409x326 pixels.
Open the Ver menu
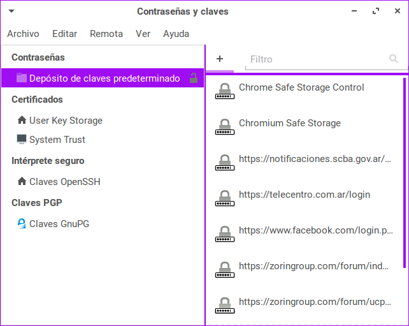pyautogui.click(x=143, y=34)
